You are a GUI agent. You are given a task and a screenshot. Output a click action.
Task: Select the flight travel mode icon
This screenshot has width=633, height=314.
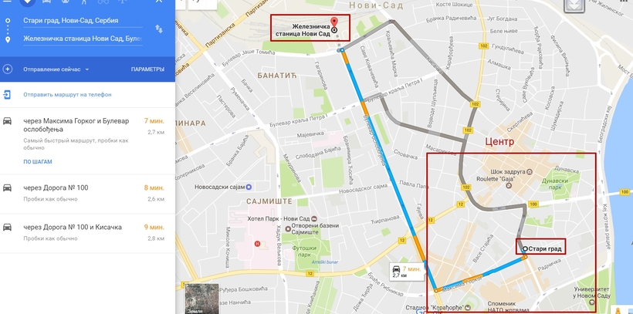[x=122, y=2]
